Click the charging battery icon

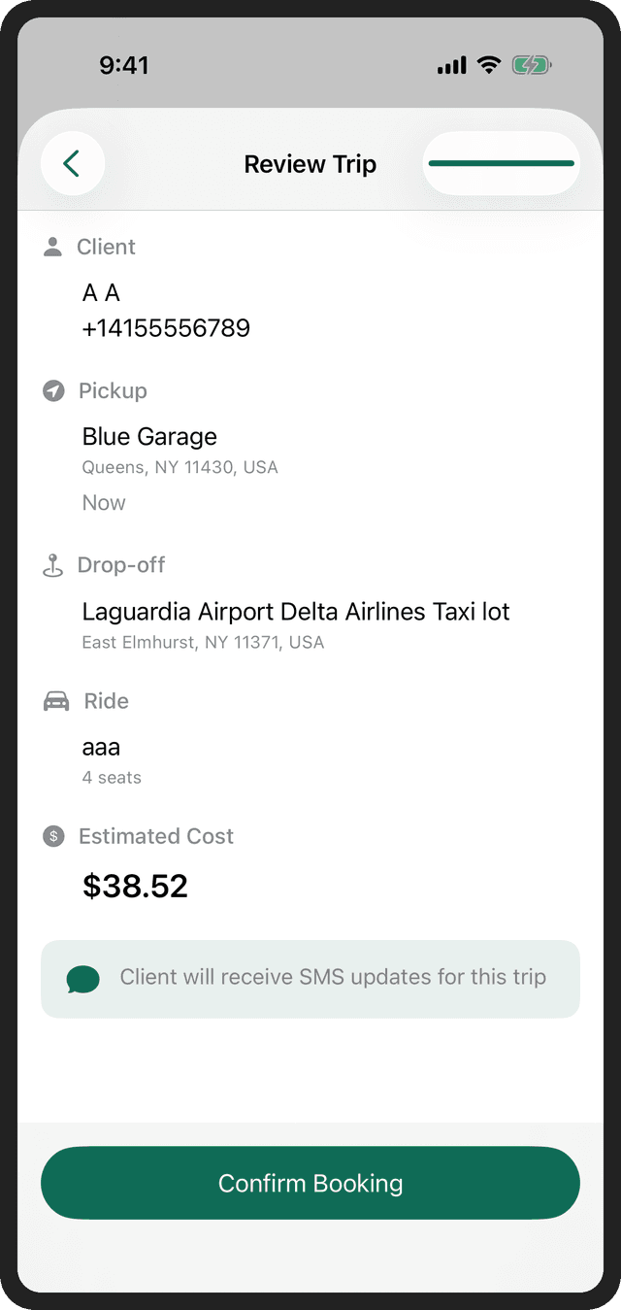click(x=529, y=65)
